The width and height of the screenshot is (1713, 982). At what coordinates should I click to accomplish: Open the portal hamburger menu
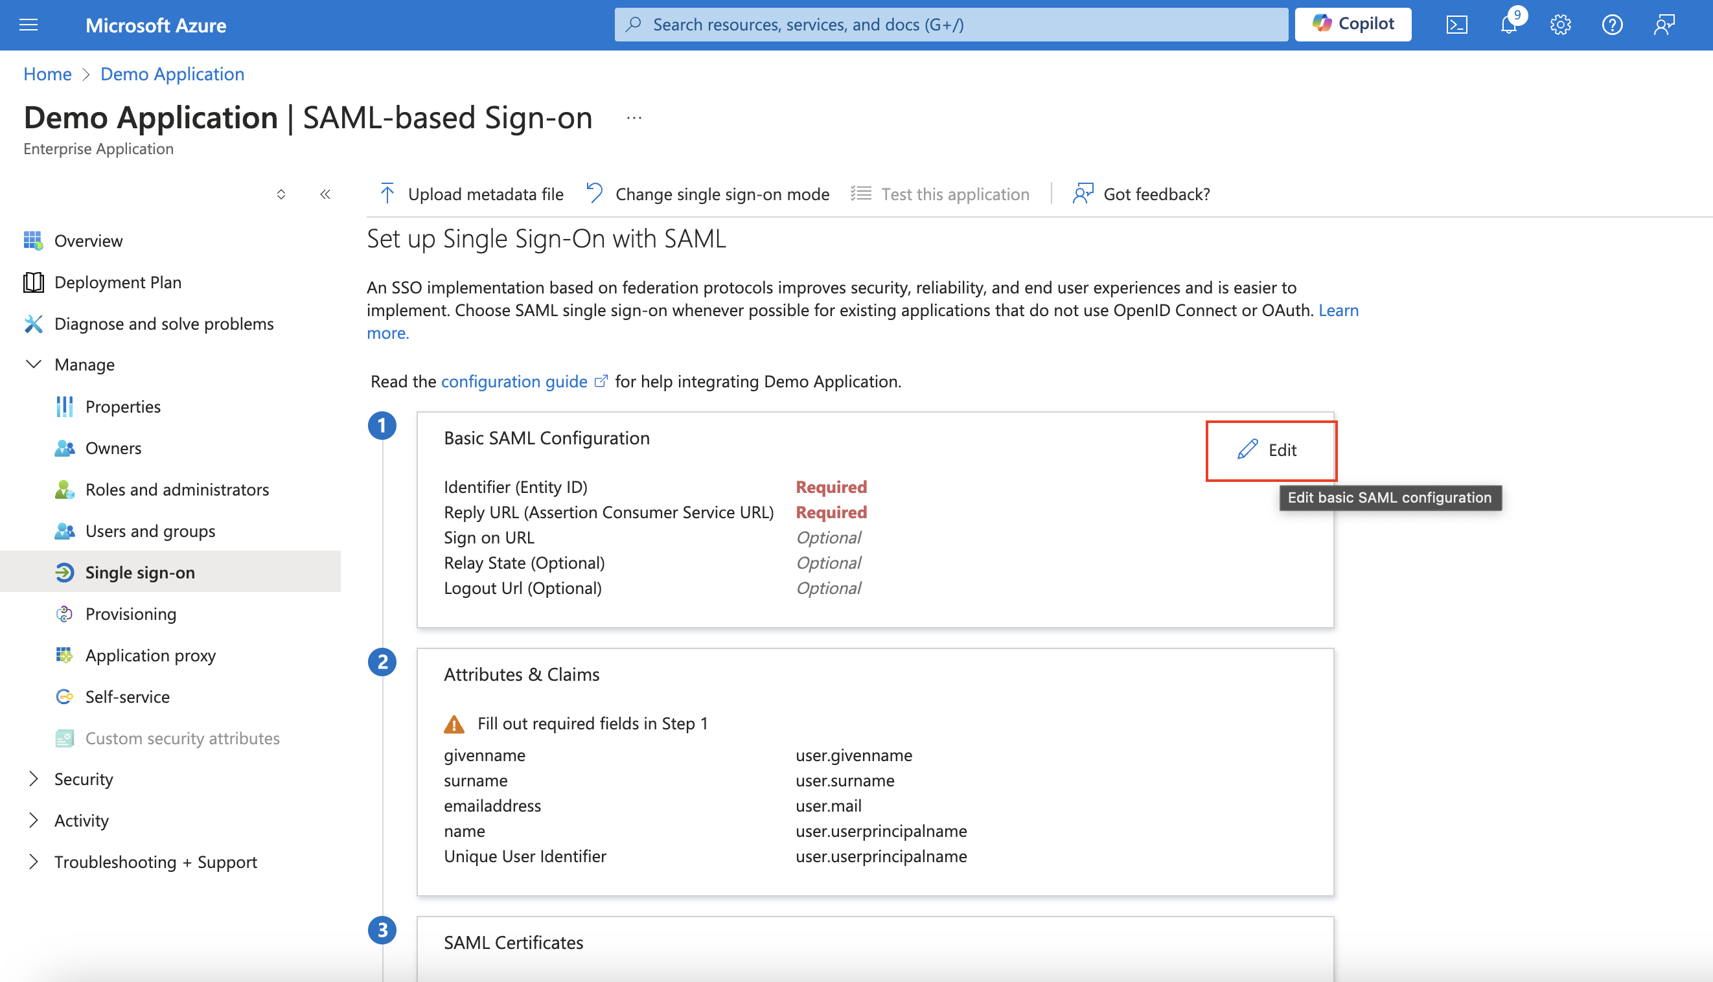[29, 25]
